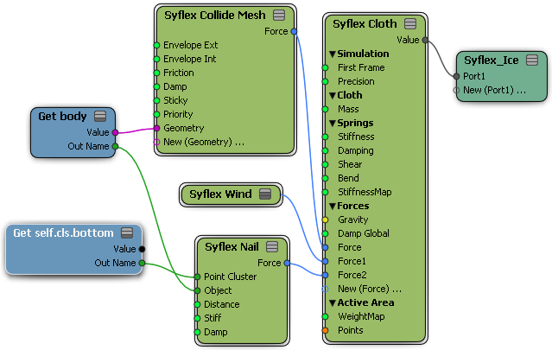Collapse the Springs group triangle

(x=333, y=124)
